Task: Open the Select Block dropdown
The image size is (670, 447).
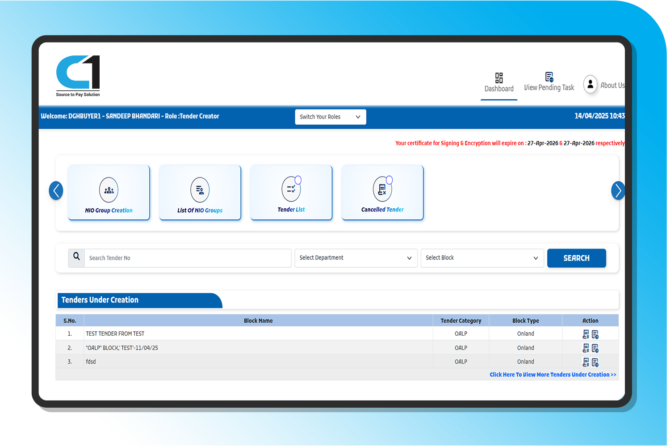Action: (482, 258)
